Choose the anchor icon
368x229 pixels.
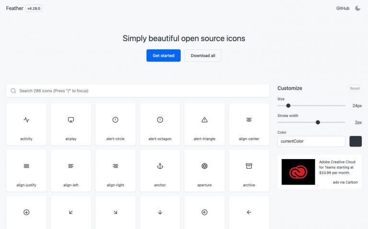160,170
